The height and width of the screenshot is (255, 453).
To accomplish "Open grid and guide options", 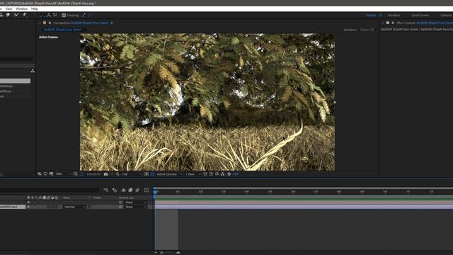I will pos(76,174).
